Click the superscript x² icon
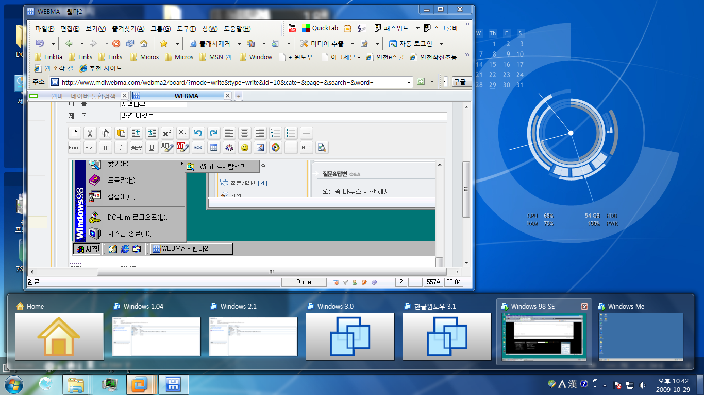Image resolution: width=704 pixels, height=395 pixels. click(x=167, y=133)
